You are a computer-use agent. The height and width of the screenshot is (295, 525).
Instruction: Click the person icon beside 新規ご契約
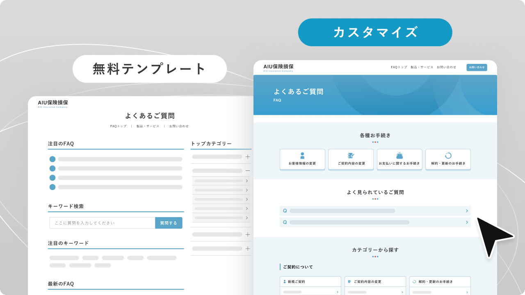tap(285, 282)
